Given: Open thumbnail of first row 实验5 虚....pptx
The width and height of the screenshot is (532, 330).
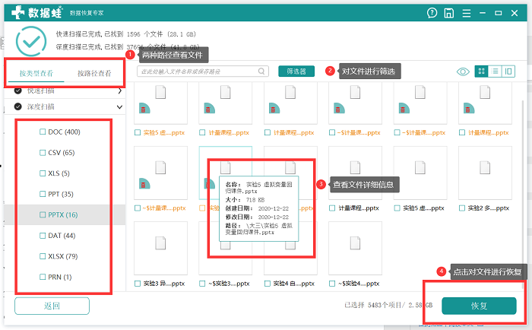Looking at the screenshot, I should 160,103.
